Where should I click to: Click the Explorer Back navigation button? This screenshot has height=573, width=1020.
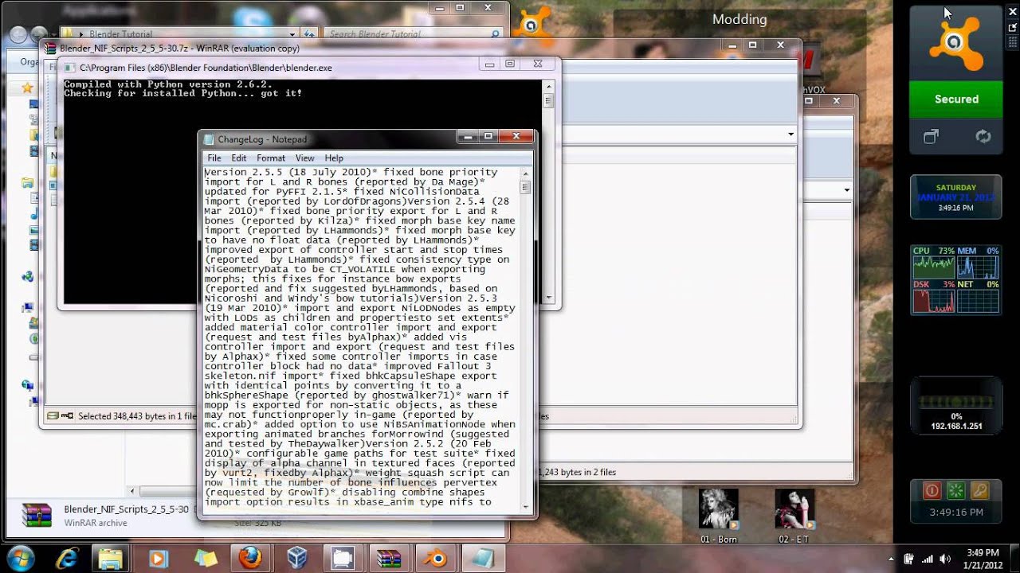click(x=18, y=34)
